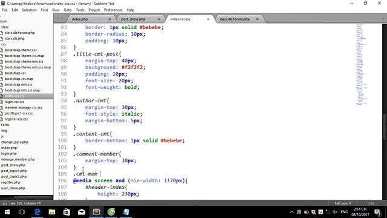Open manage_member.php in the sidebar

coord(18,159)
